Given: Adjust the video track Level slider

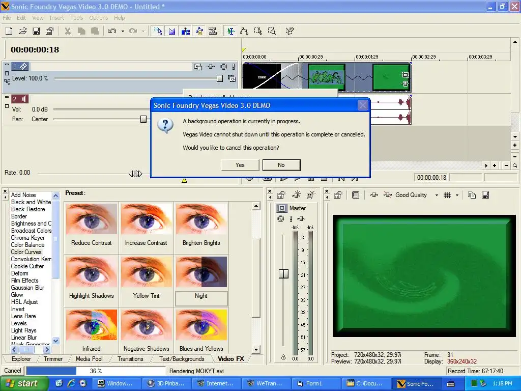Looking at the screenshot, I should (x=220, y=78).
